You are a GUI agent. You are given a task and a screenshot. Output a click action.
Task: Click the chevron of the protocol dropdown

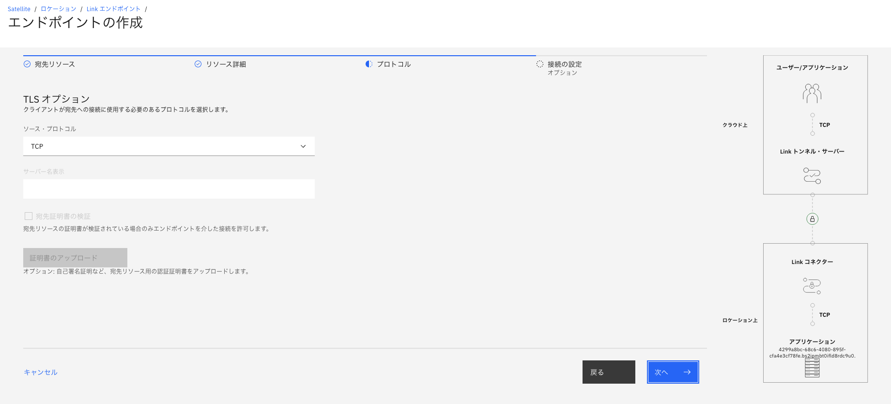click(x=303, y=146)
